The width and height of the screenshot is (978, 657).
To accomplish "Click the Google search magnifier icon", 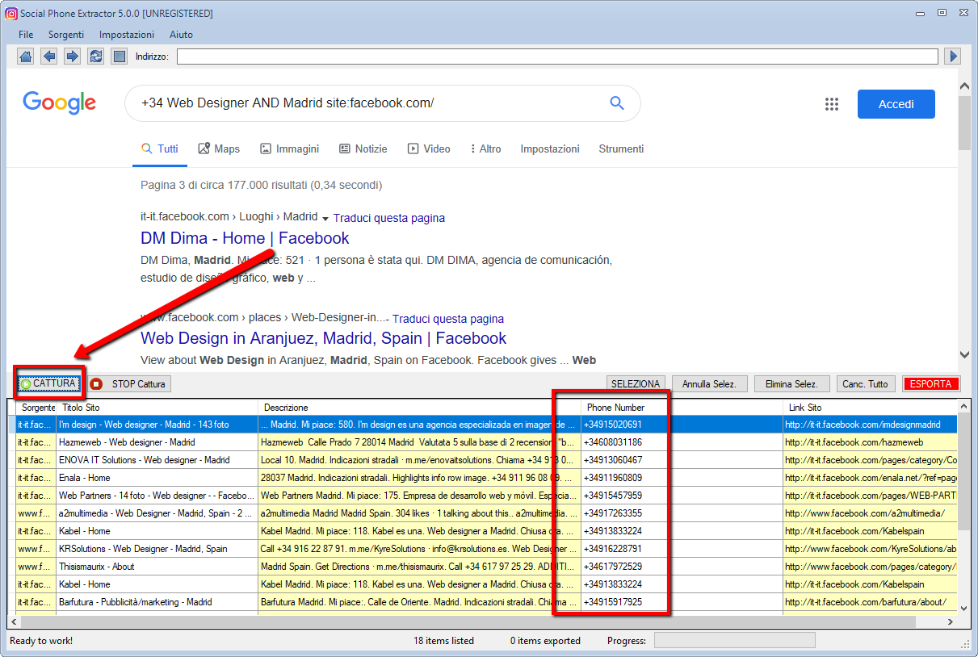I will pos(616,103).
